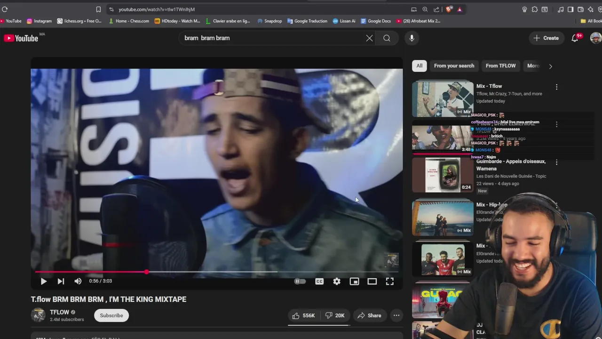Image resolution: width=602 pixels, height=339 pixels.
Task: Click the bookmark icon in address bar
Action: [98, 9]
